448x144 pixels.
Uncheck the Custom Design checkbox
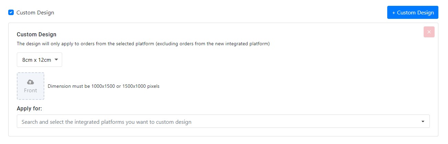click(x=11, y=12)
